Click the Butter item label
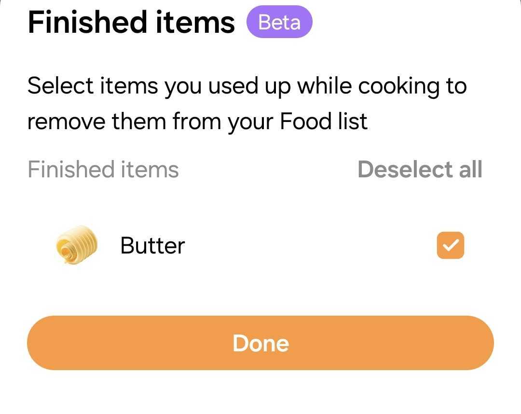The image size is (521, 414). coord(152,246)
